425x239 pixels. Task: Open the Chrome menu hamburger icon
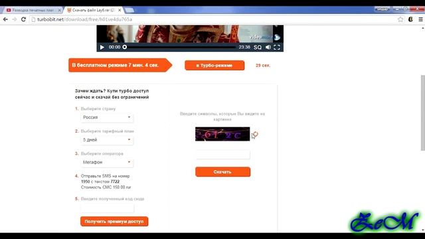(x=420, y=19)
